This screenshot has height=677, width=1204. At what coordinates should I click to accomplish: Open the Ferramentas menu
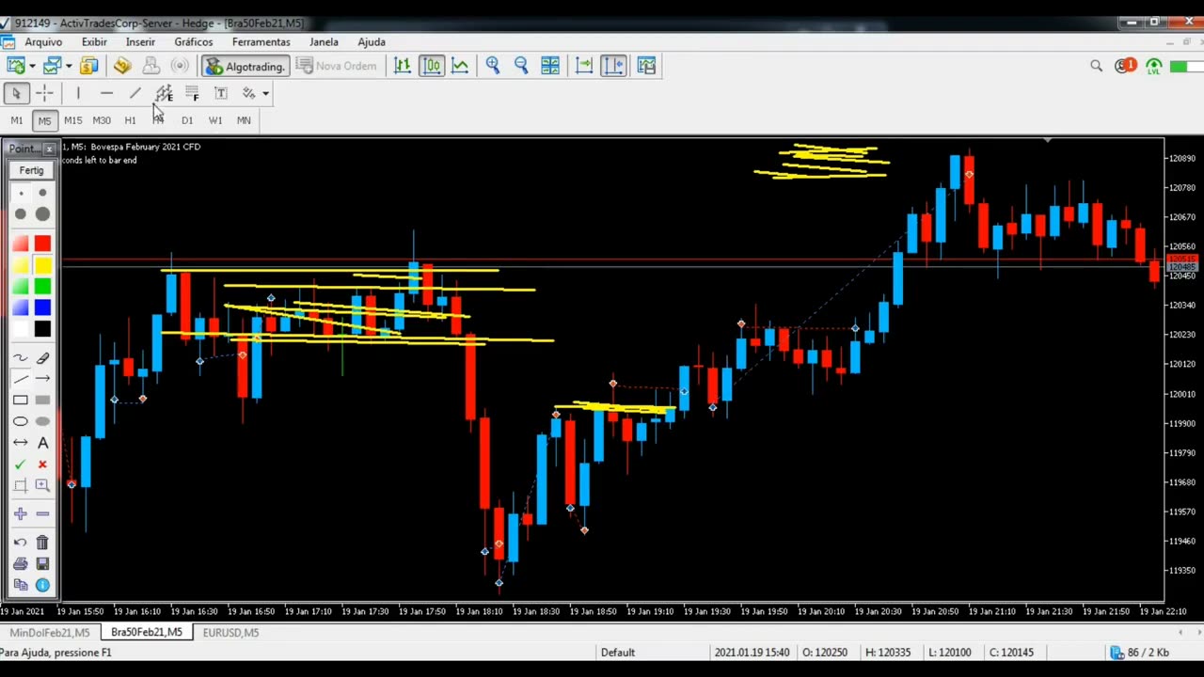coord(261,41)
